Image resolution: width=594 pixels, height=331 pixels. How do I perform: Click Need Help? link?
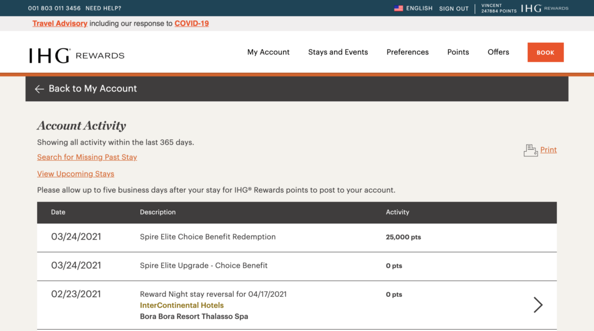(x=103, y=8)
